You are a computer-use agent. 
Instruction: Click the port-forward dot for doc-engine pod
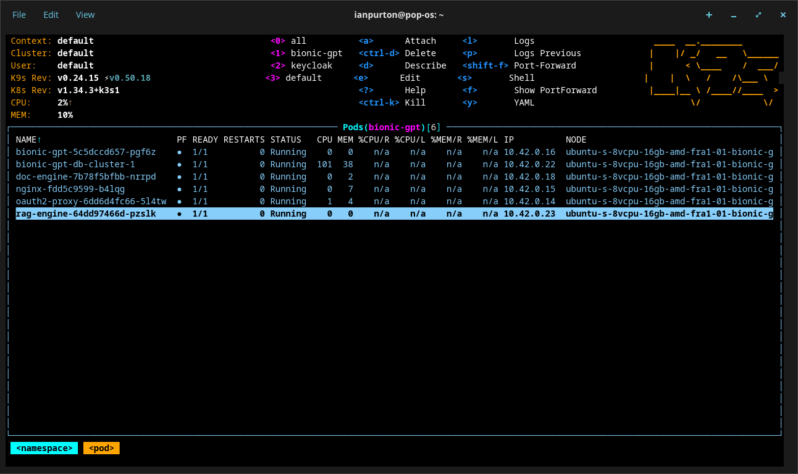tap(180, 177)
